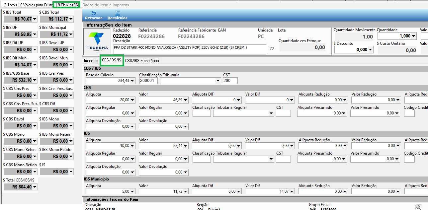
Task: Open the CBS Alíquota Redução dropdown
Action: tap(345, 100)
